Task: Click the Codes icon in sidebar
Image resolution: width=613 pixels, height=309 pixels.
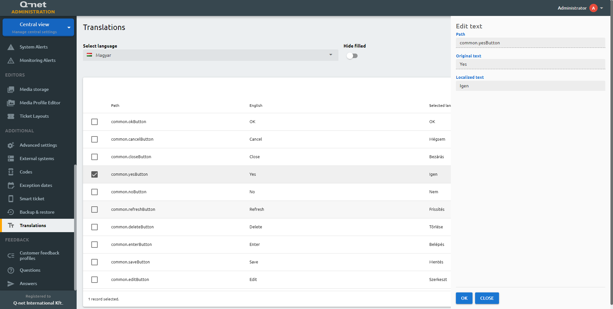Action: (11, 172)
